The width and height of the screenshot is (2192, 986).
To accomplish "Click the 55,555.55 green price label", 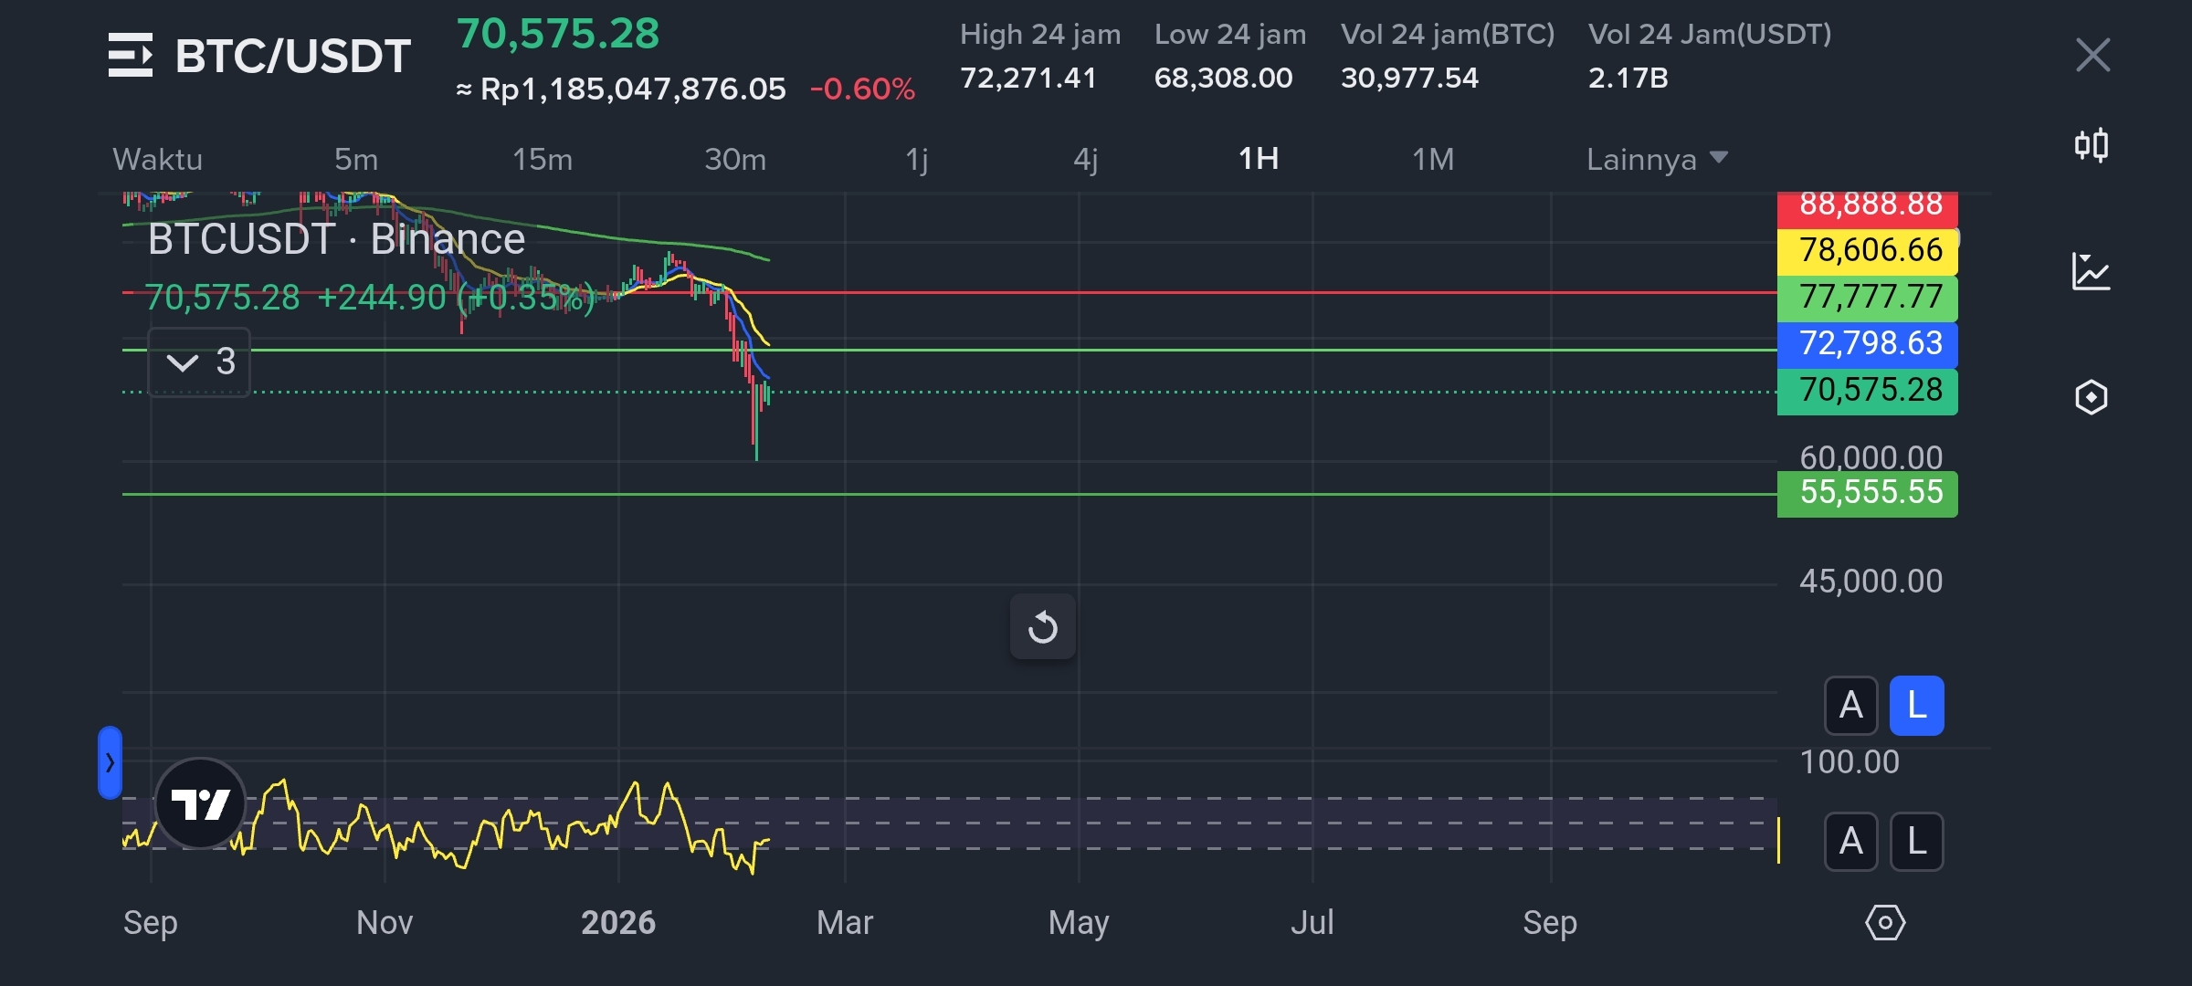I will (1868, 493).
